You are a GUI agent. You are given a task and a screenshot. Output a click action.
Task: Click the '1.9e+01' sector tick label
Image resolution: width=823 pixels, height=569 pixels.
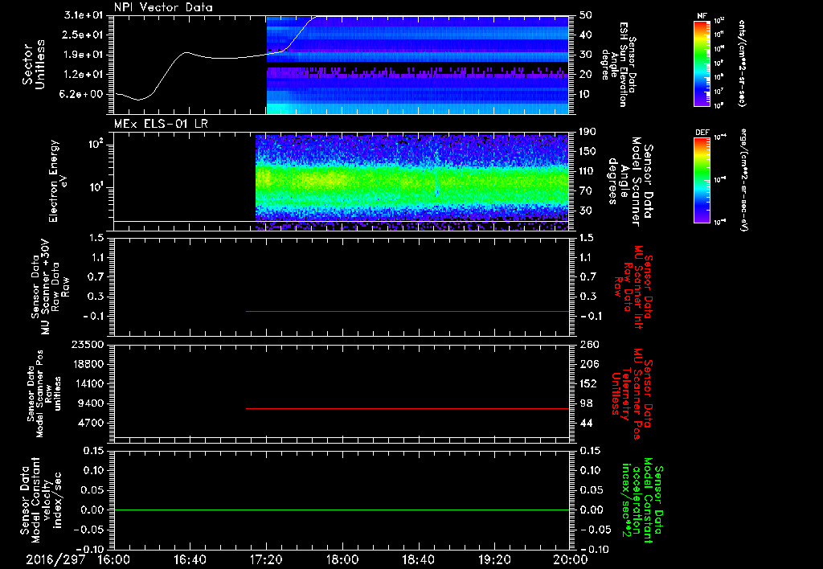pyautogui.click(x=84, y=55)
